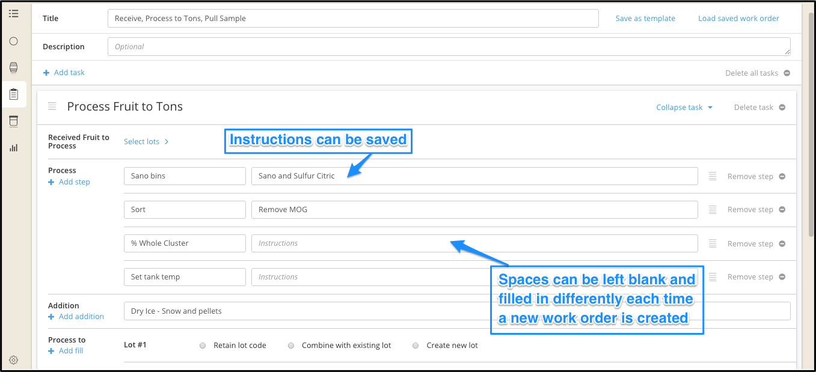816x372 pixels.
Task: Click the Sort step name field
Action: pyautogui.click(x=185, y=210)
